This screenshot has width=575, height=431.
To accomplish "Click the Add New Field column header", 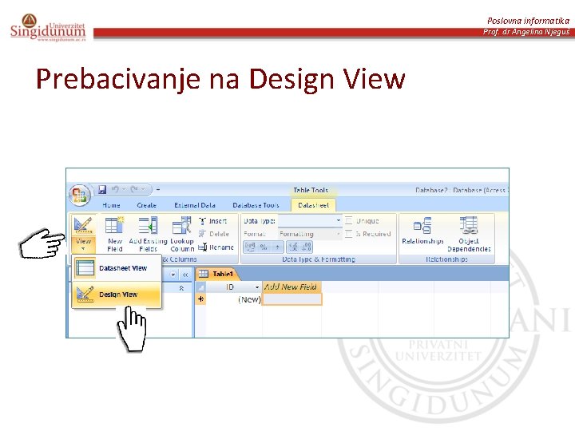I will (x=292, y=287).
